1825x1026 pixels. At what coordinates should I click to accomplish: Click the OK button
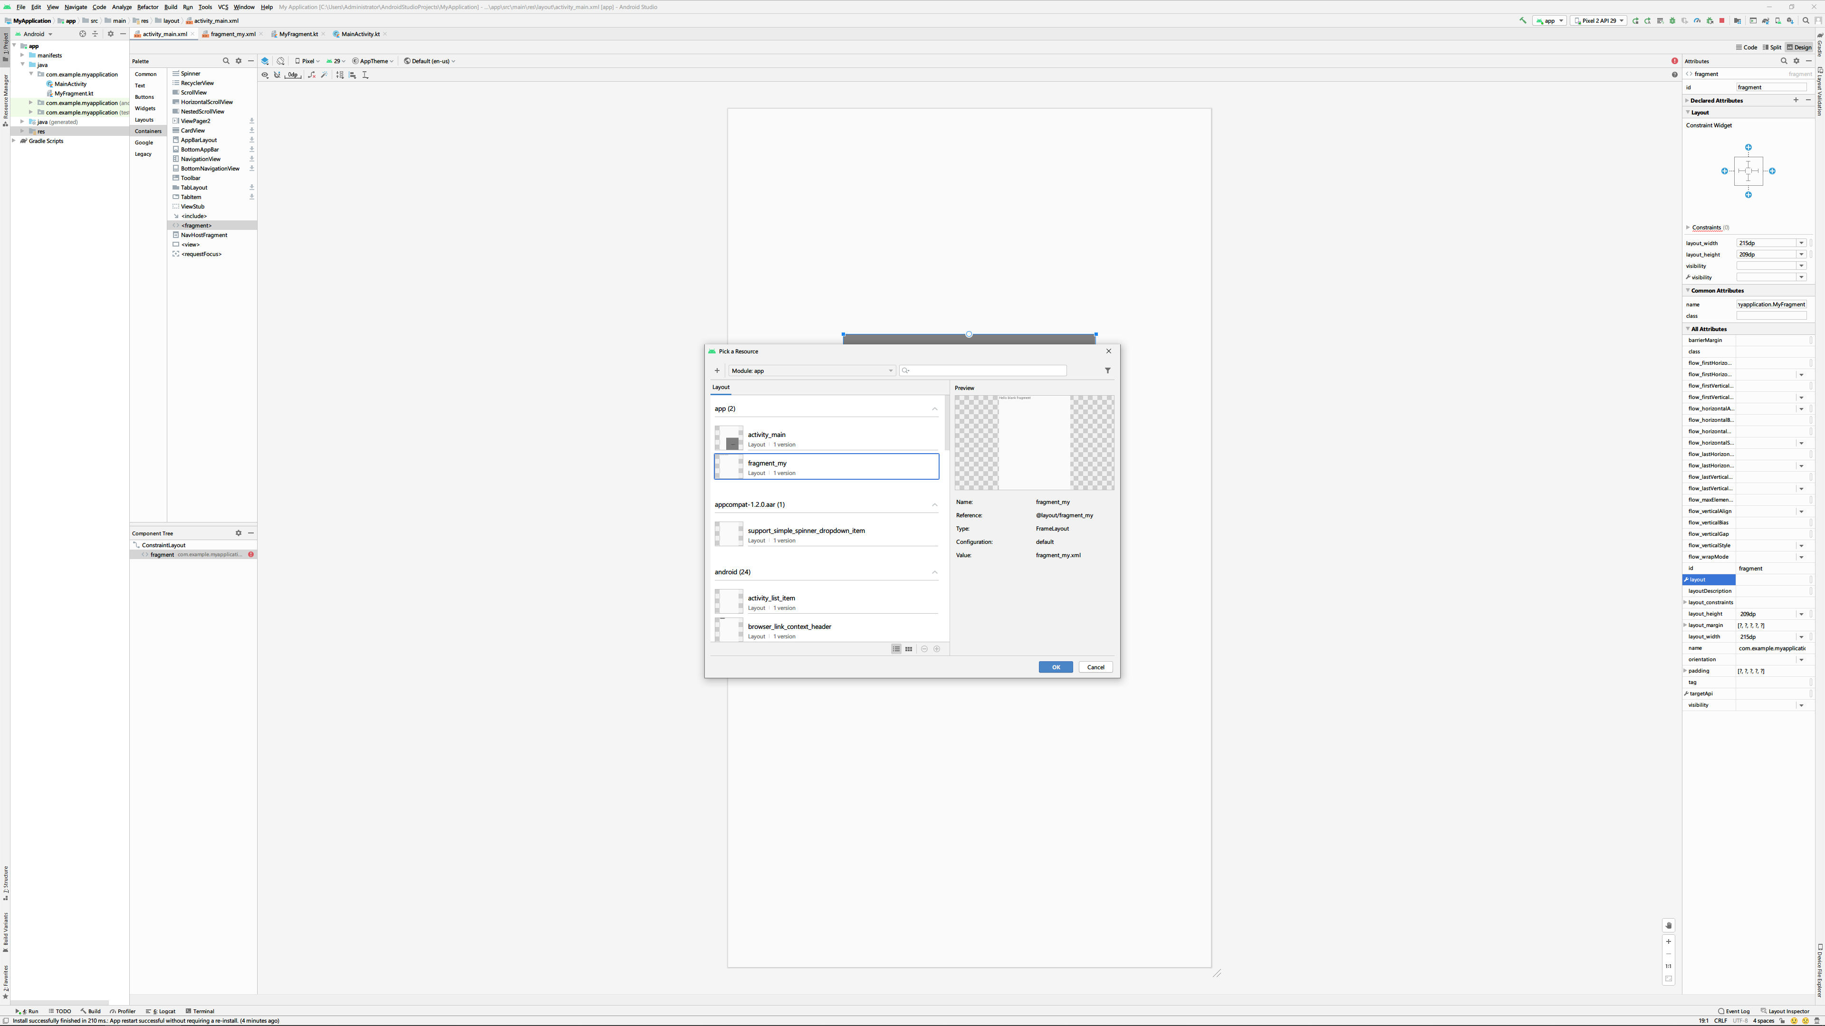(1055, 667)
